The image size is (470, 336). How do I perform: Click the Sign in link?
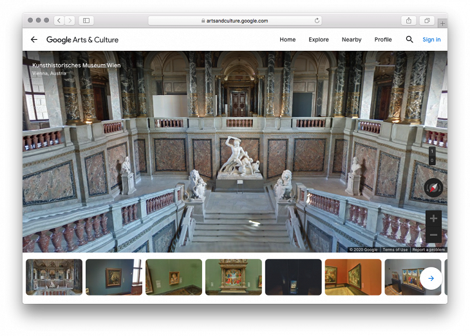[x=431, y=40]
